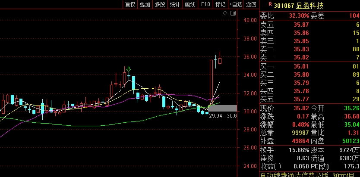
Task: Click the tall red breakout candlestick
Action: tap(211, 82)
